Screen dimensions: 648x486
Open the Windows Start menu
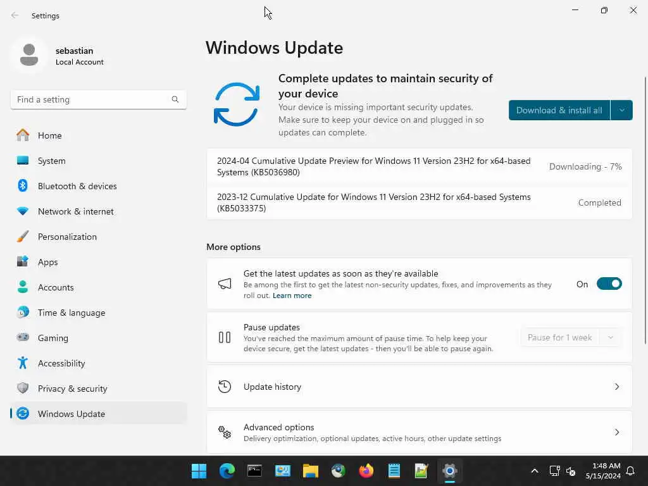[199, 471]
